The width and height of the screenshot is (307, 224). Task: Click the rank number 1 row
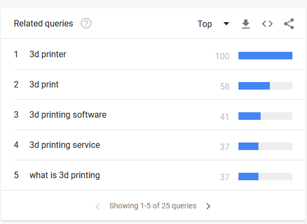[x=153, y=54]
